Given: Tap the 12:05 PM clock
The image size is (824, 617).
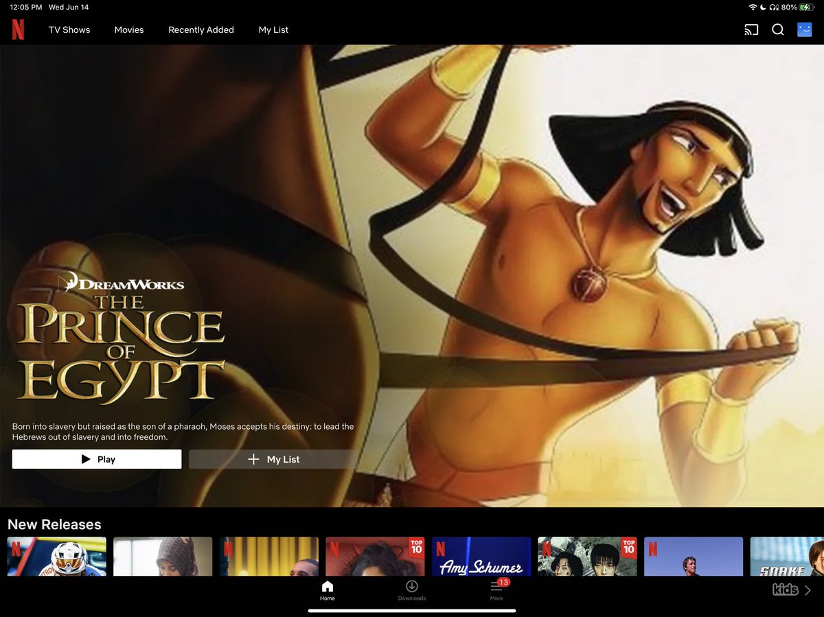Looking at the screenshot, I should point(25,7).
